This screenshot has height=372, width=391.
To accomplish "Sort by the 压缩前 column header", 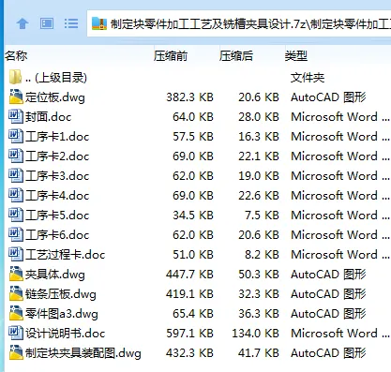I will (x=171, y=56).
